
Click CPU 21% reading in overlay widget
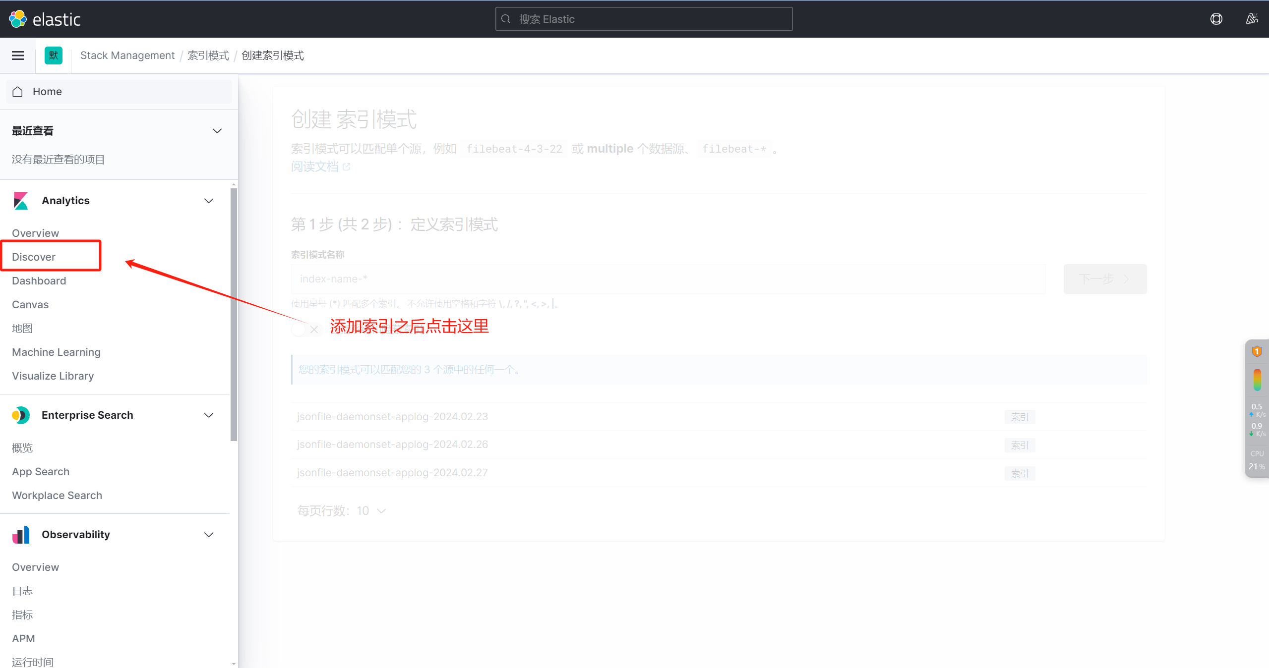pos(1257,460)
